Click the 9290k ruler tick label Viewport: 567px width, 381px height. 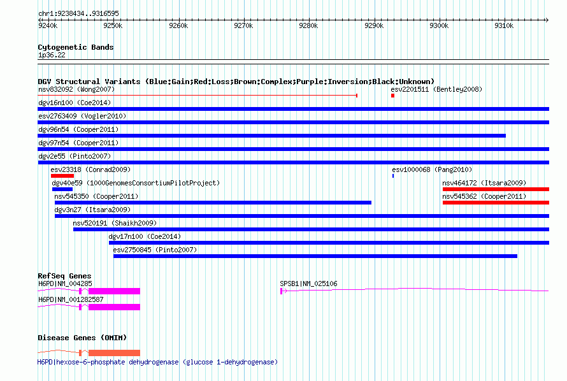374,25
